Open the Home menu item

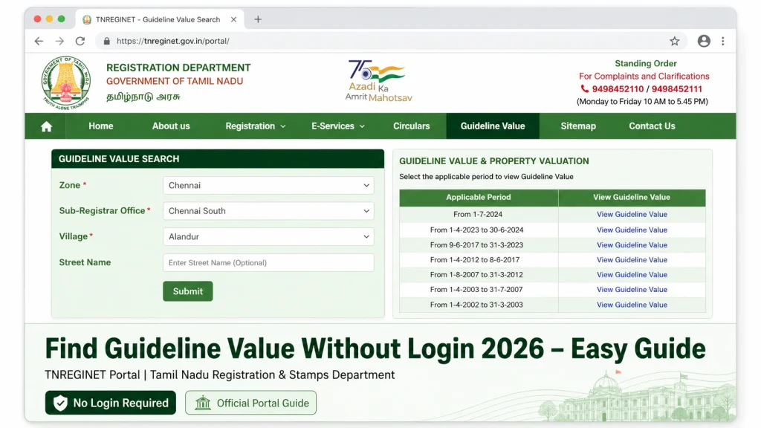click(x=100, y=126)
